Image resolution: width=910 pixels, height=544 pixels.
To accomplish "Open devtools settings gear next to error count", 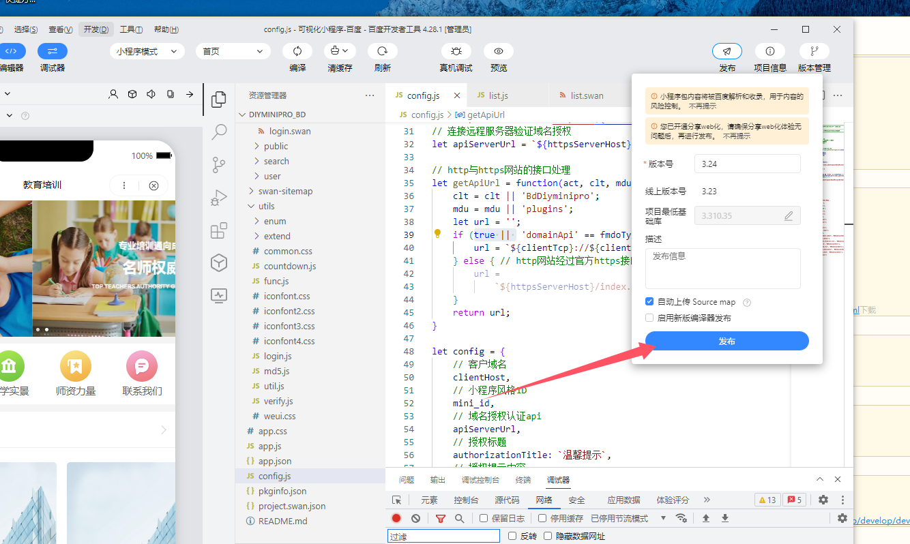I will coord(823,500).
